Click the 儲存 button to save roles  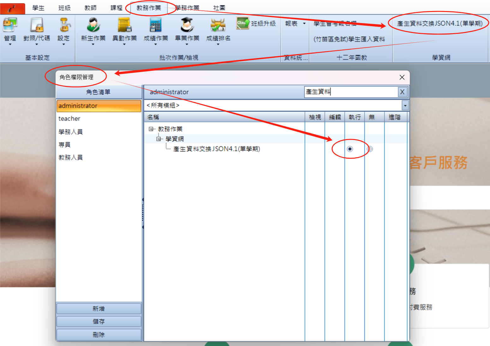pos(99,322)
